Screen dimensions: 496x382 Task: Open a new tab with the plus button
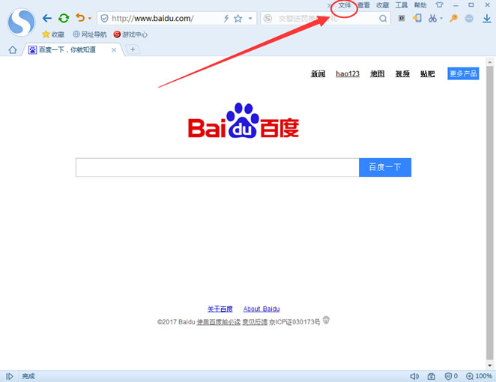coord(133,49)
